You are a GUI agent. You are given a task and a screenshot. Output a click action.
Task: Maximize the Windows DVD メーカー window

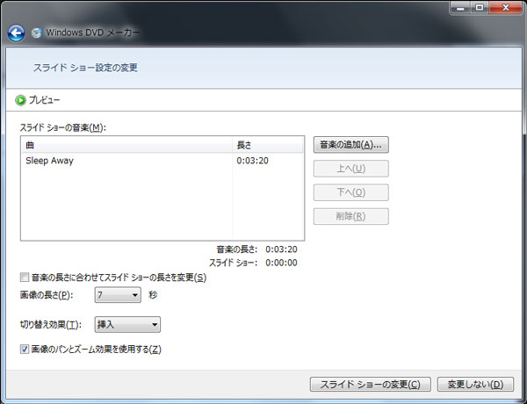(480, 7)
